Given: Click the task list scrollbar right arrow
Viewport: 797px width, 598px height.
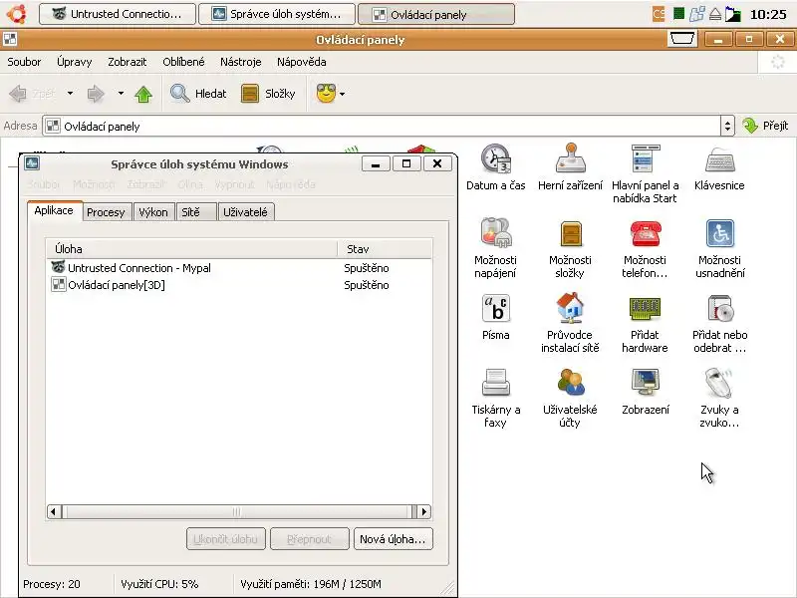Looking at the screenshot, I should point(424,511).
